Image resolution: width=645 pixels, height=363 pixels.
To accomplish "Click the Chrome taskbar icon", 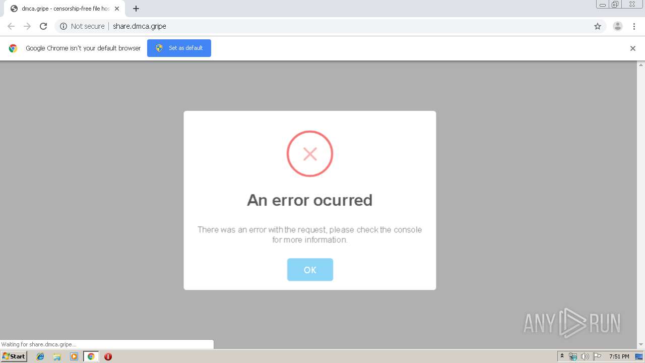I will coord(91,356).
